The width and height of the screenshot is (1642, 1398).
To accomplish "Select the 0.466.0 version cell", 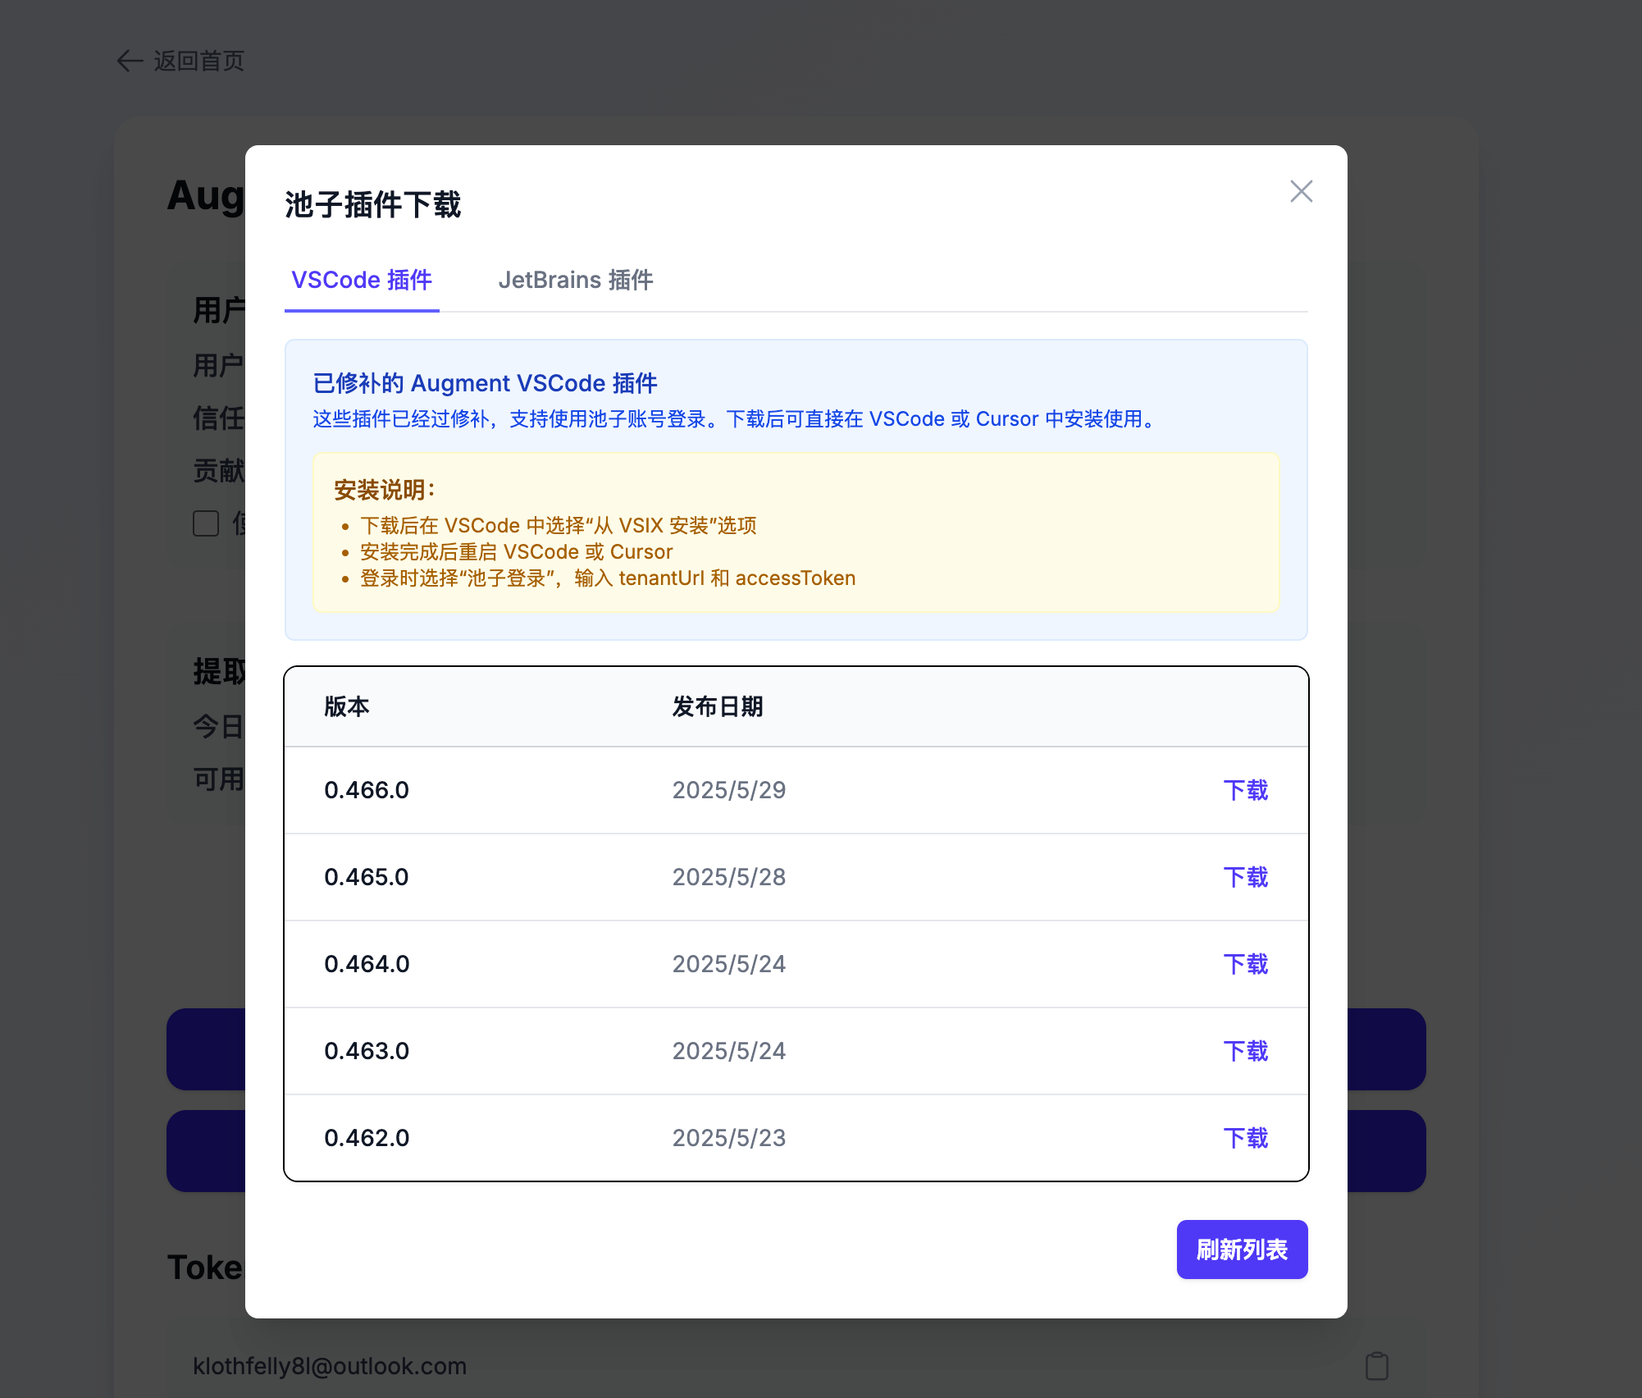I will pyautogui.click(x=367, y=790).
